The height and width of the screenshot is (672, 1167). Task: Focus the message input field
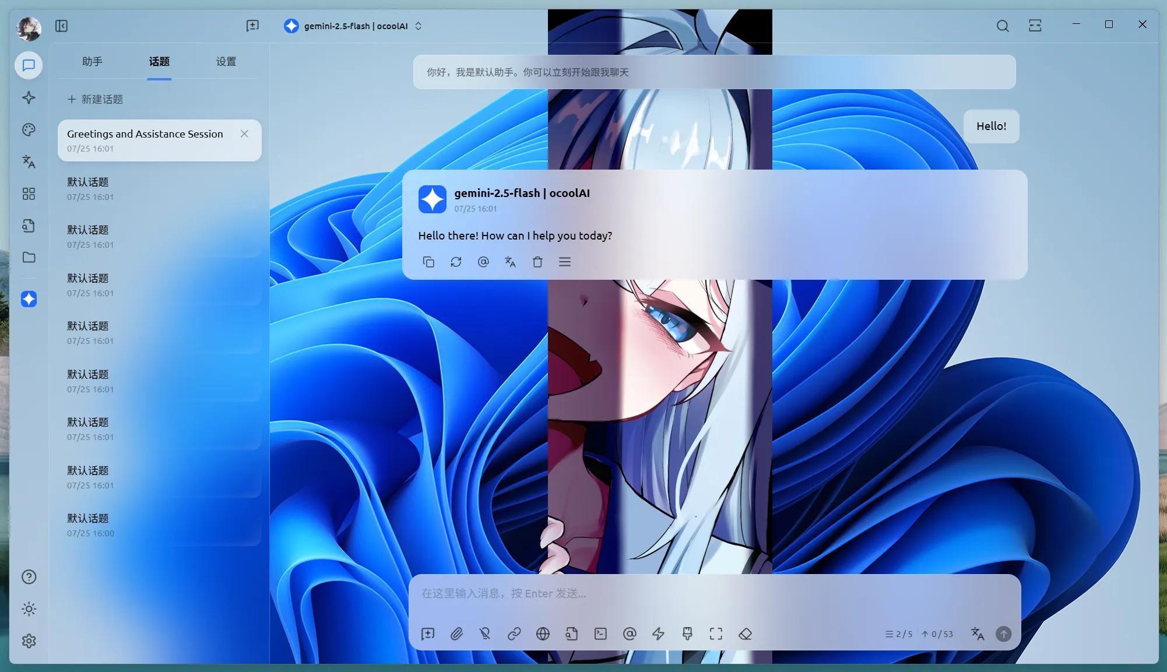714,593
